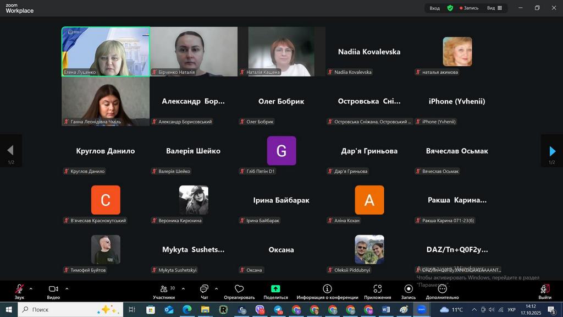The height and width of the screenshot is (317, 563).
Task: Select Елена Луценко's video thumbnail
Action: click(106, 51)
